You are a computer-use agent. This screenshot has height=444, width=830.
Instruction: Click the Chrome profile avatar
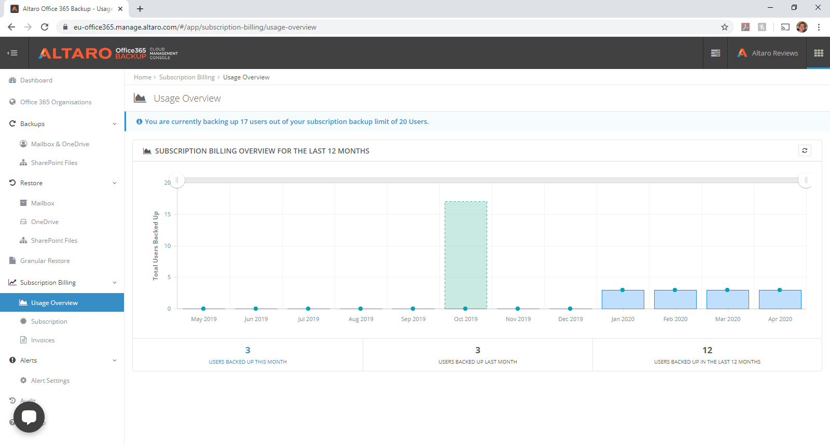point(802,27)
